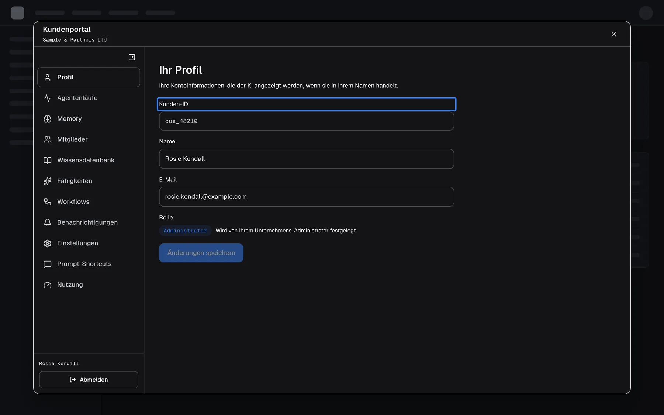Click the app logo in background window
The image size is (664, 415).
coord(17,13)
